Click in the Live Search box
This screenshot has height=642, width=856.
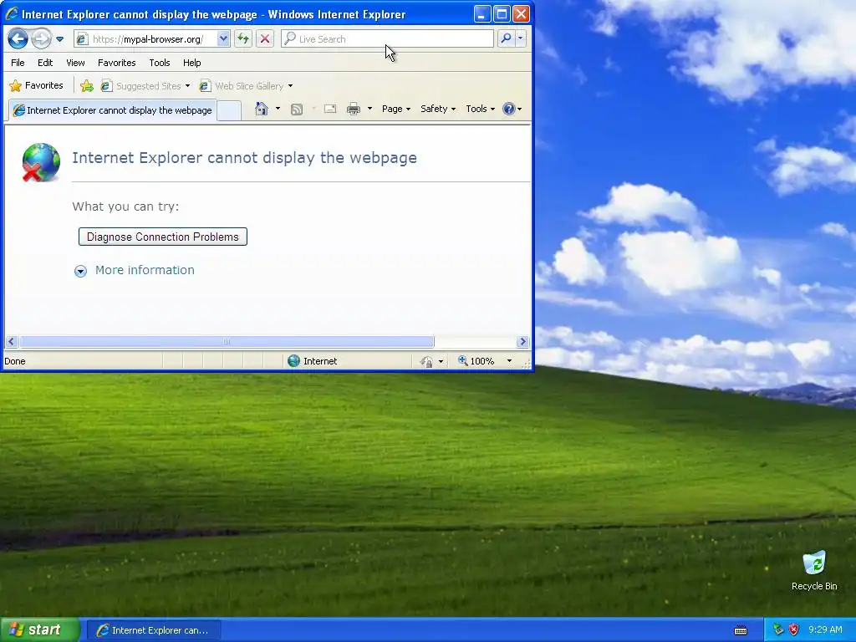point(387,38)
